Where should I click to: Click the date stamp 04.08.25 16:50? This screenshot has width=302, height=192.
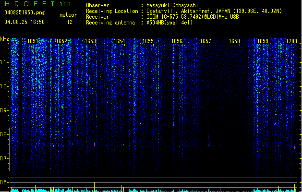pos(24,22)
